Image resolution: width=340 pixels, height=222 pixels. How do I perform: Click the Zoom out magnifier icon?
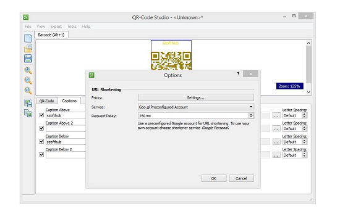28,81
